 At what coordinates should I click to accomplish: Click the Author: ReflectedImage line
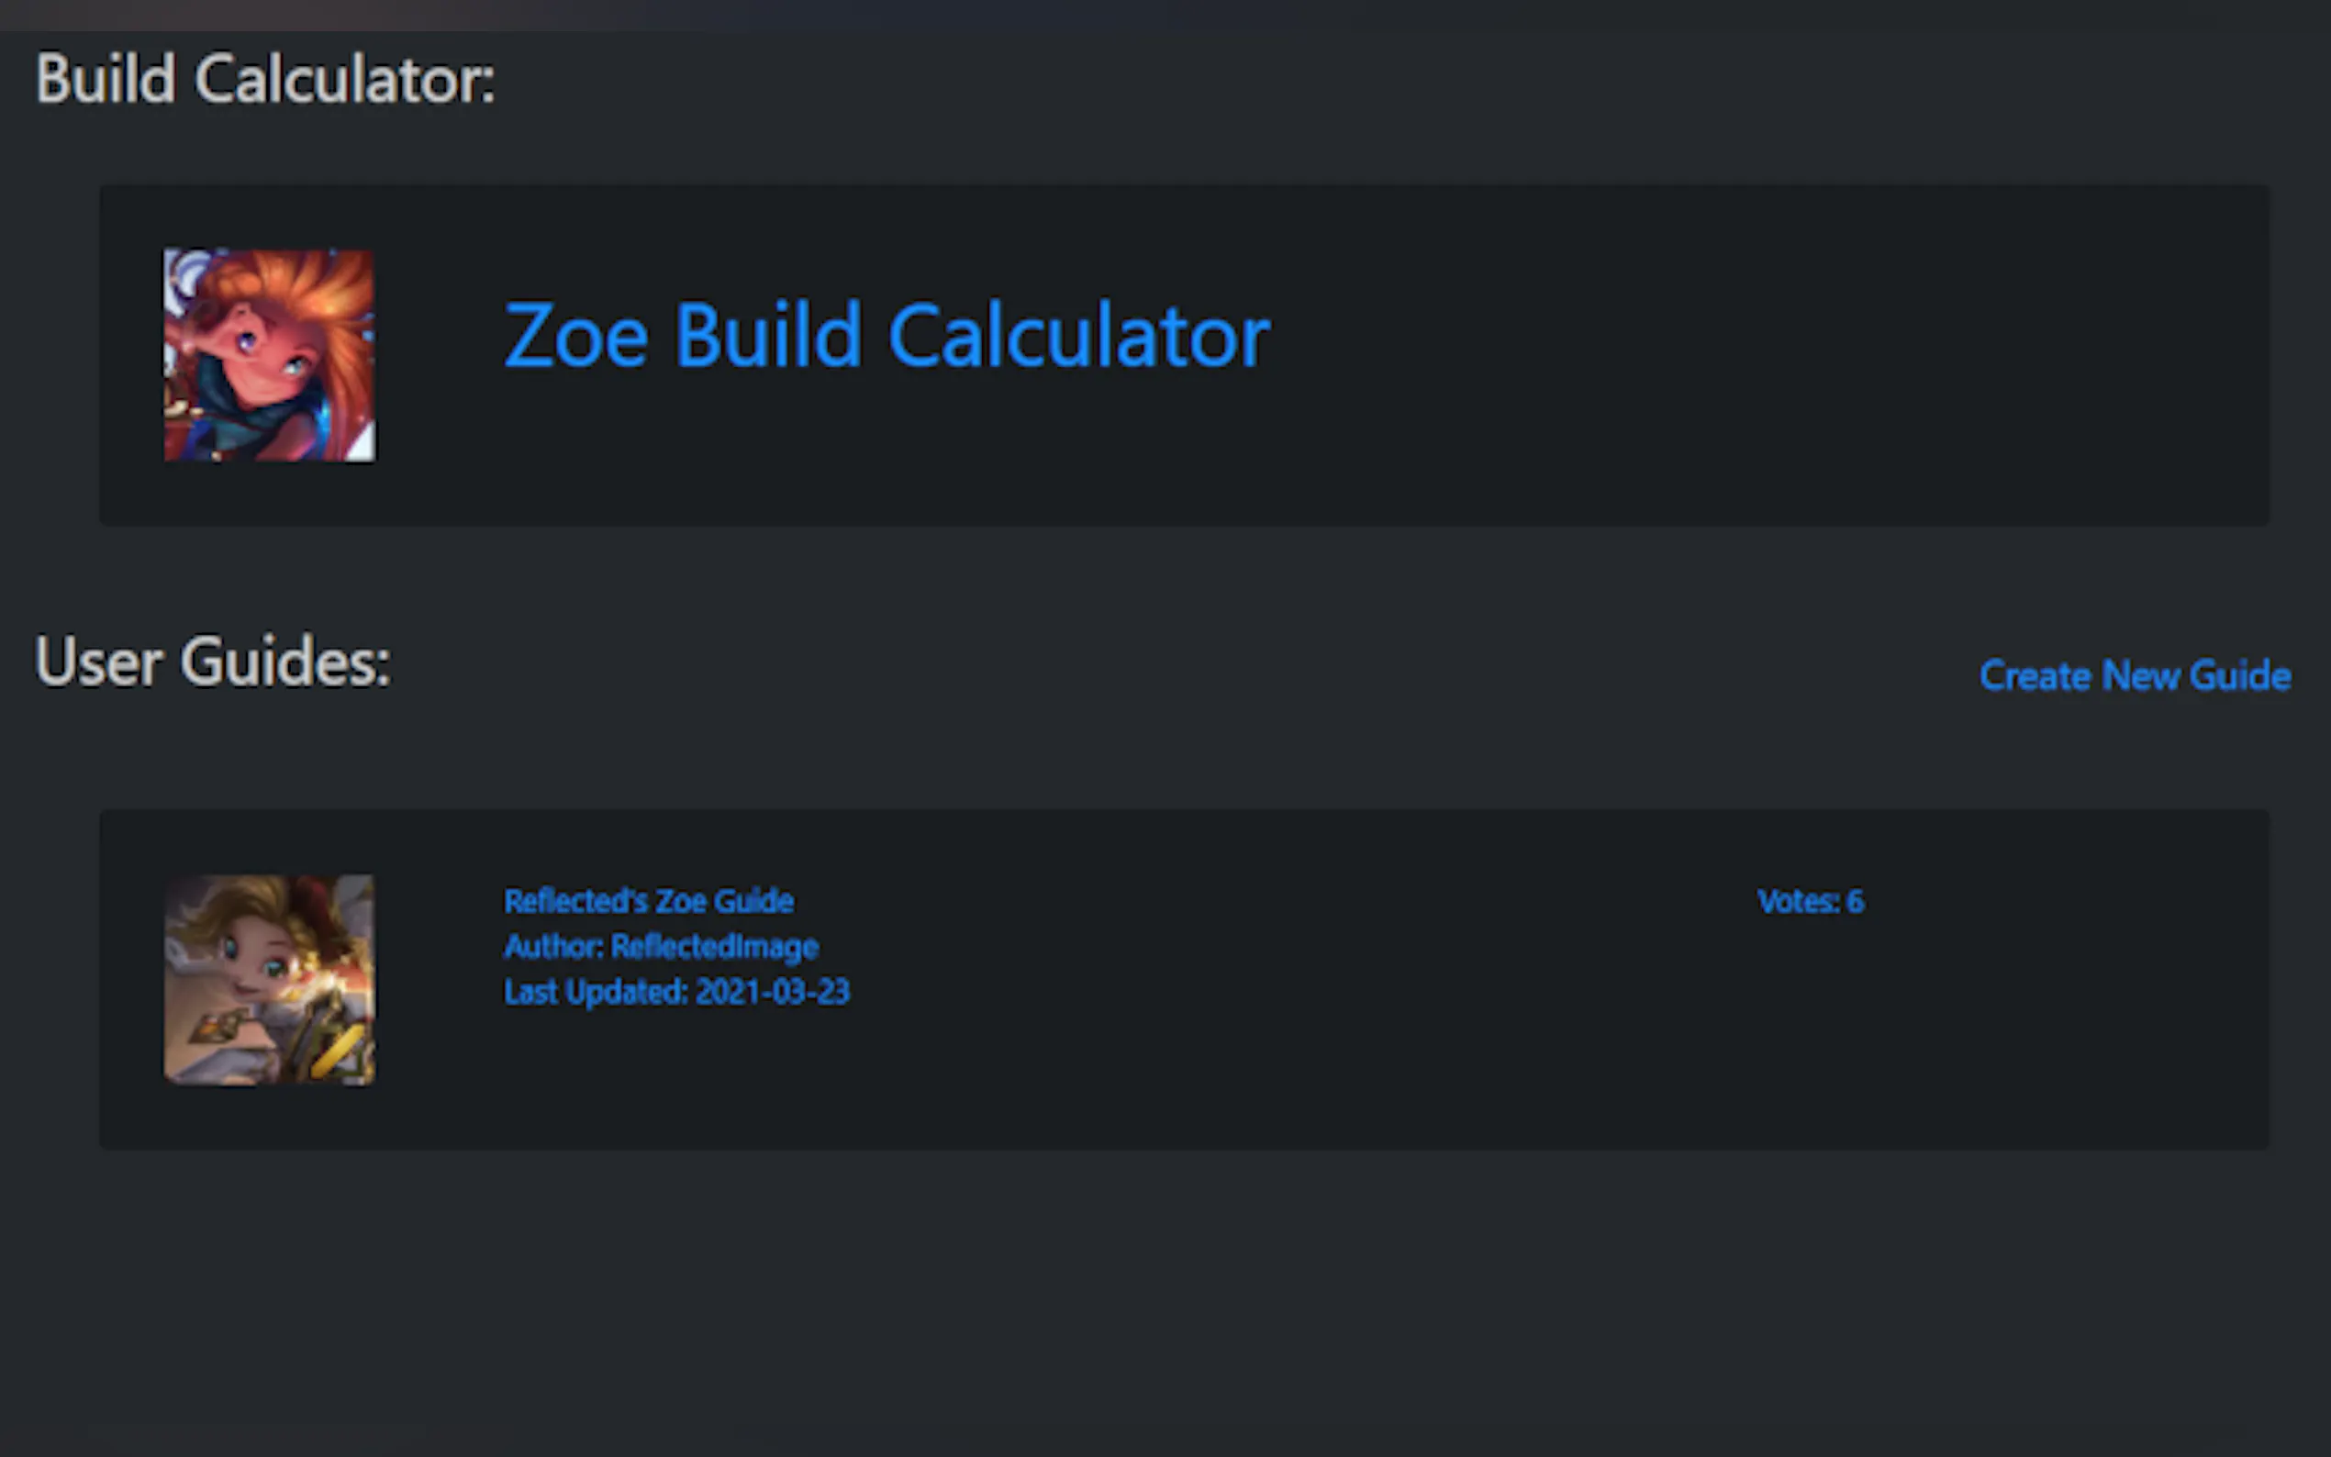[661, 946]
